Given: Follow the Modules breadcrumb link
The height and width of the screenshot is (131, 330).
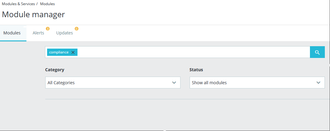Looking at the screenshot, I should pos(47,4).
